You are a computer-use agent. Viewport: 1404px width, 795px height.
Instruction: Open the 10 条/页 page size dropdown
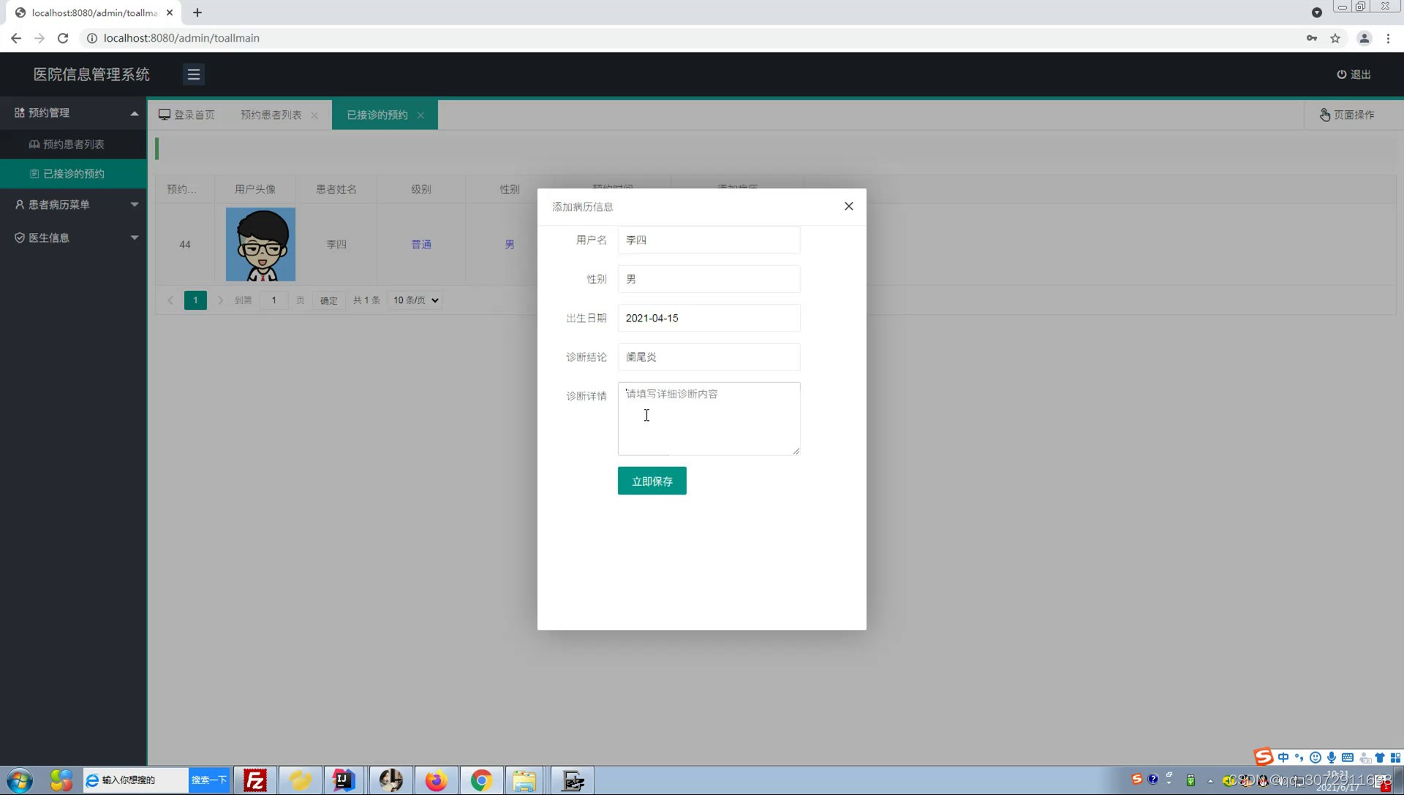(x=415, y=300)
